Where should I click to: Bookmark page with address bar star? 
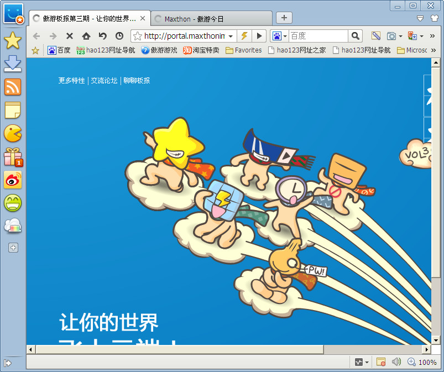click(137, 36)
